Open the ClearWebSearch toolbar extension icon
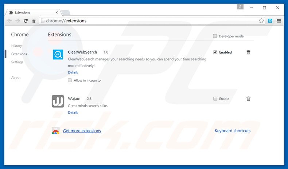 coord(270,21)
